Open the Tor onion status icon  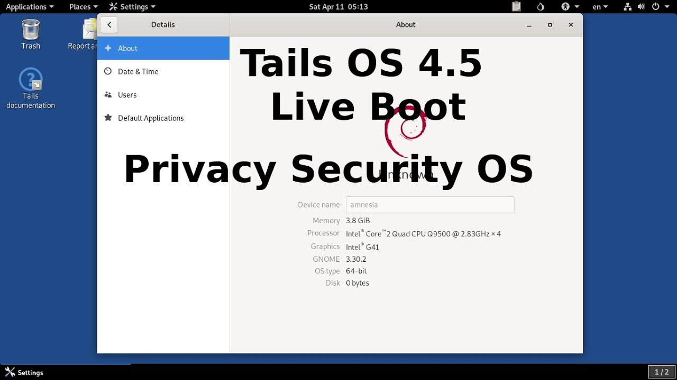pyautogui.click(x=541, y=7)
